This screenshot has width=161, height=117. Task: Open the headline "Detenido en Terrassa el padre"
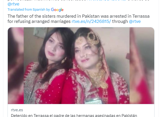tap(74, 115)
